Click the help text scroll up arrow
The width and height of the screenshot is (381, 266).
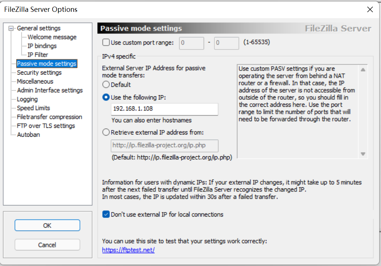pos(363,69)
